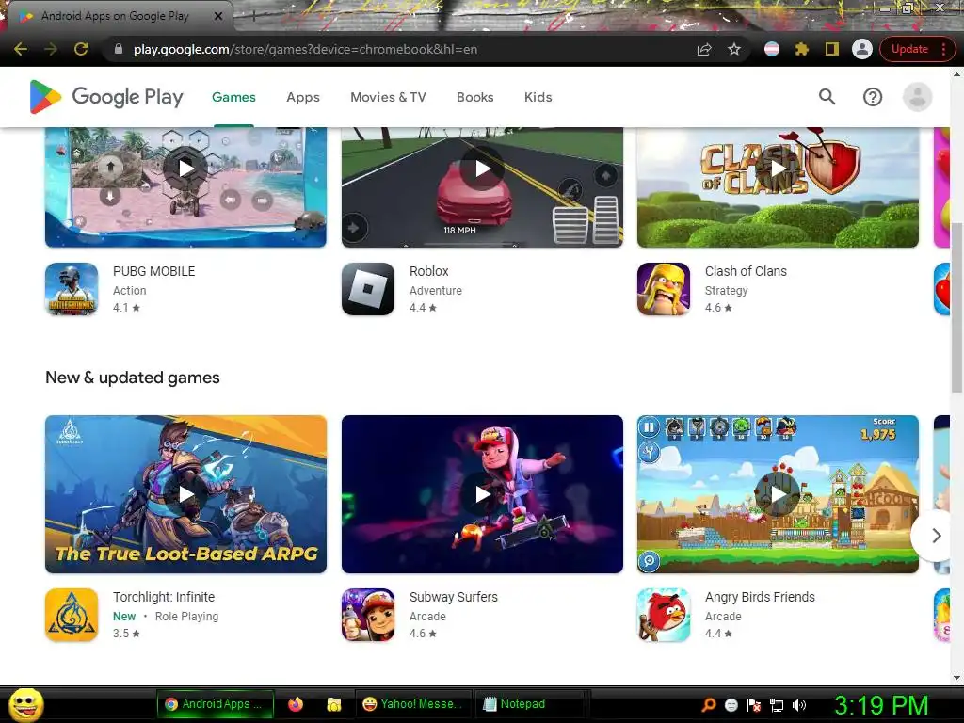Bookmark this page with the star icon
Screen dimensions: 964x723
click(x=734, y=49)
